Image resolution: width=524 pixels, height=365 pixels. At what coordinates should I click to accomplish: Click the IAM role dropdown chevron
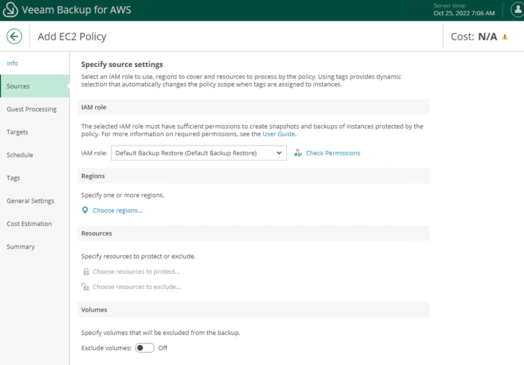coord(279,153)
